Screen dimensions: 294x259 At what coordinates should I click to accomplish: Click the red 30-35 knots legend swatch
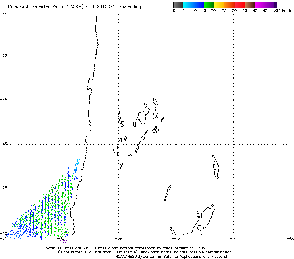tap(240, 5)
